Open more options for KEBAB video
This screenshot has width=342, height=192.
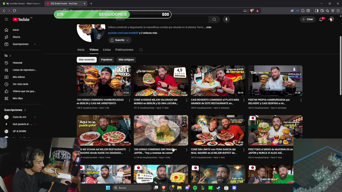click(x=186, y=100)
